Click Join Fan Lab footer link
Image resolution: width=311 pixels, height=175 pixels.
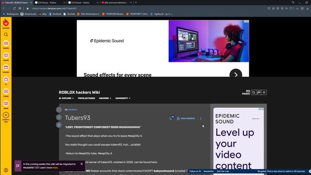pyautogui.click(x=223, y=171)
